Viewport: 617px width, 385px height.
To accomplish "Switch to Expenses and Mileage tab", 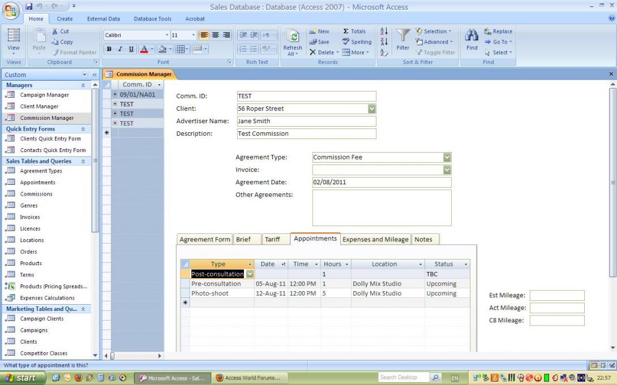I will coord(375,239).
